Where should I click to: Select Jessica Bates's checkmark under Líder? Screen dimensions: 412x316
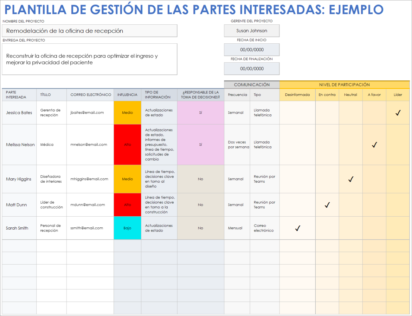point(398,113)
